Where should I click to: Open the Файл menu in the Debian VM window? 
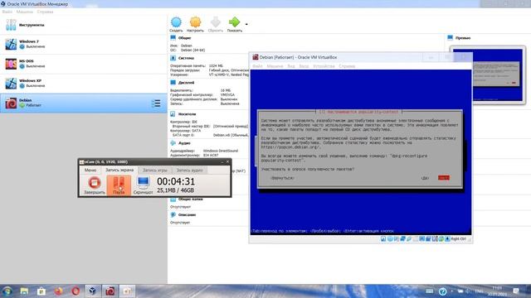258,66
